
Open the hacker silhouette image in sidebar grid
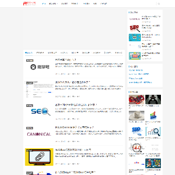coord(153,99)
